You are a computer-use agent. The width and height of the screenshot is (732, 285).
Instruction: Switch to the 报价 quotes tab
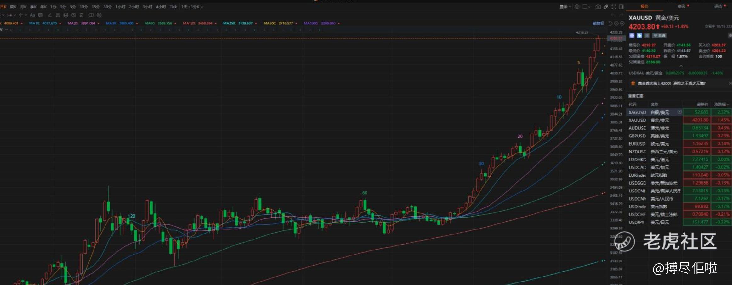(x=644, y=6)
